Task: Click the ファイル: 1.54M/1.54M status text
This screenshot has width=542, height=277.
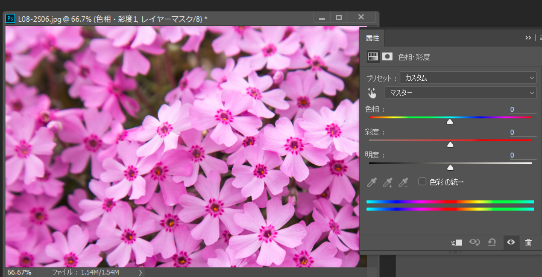Action: [x=86, y=273]
